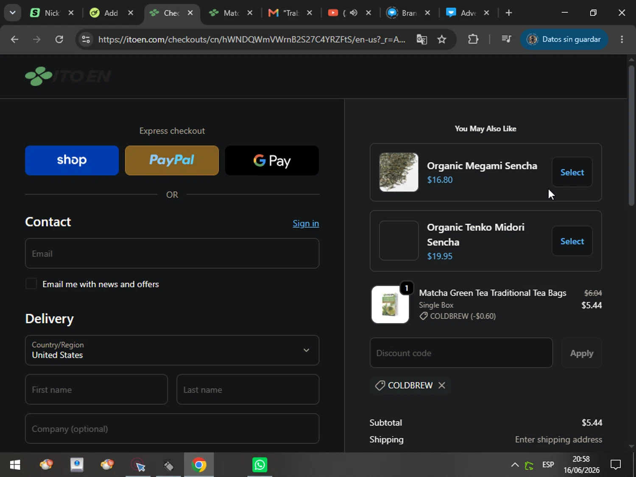Show hidden tray icons
636x477 pixels.
pos(515,465)
